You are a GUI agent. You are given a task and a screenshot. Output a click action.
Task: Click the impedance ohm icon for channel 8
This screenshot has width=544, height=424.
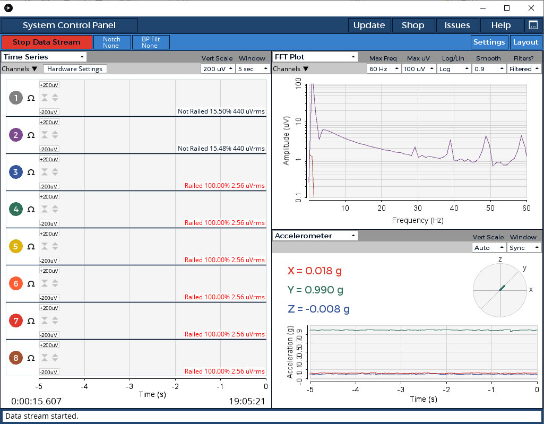[31, 358]
